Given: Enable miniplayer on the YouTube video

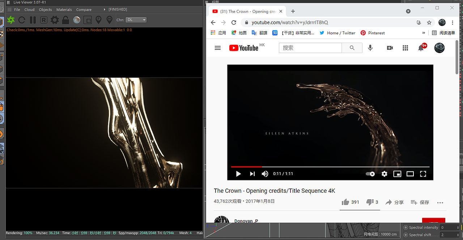Looking at the screenshot, I should tap(397, 174).
